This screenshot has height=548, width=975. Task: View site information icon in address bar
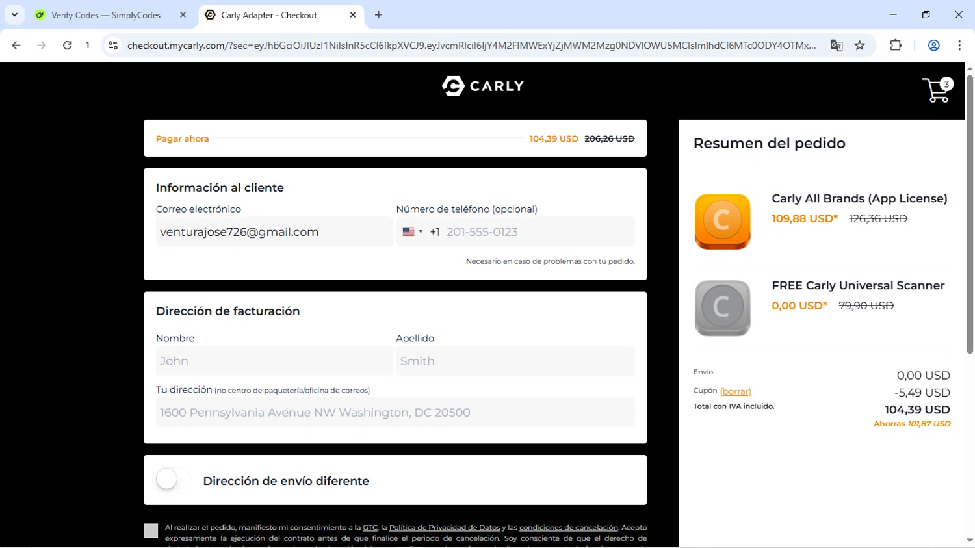[x=113, y=46]
